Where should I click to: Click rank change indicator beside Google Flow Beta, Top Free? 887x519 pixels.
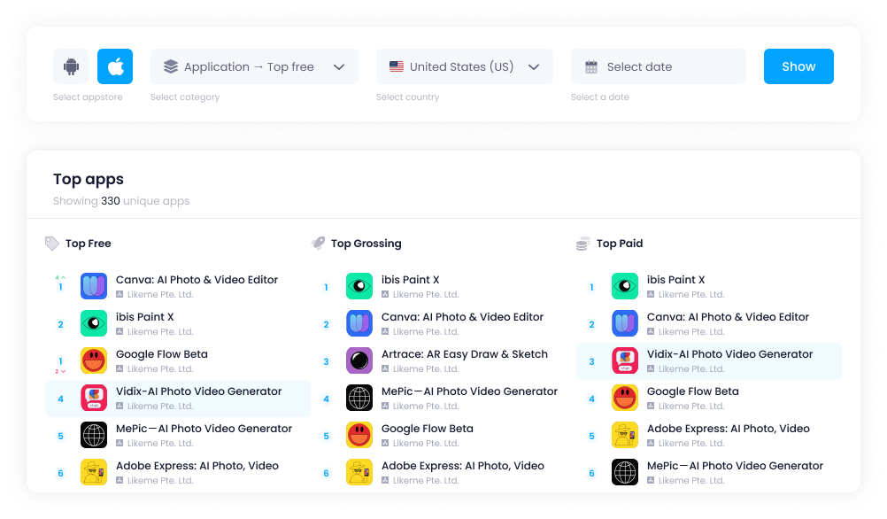point(60,371)
